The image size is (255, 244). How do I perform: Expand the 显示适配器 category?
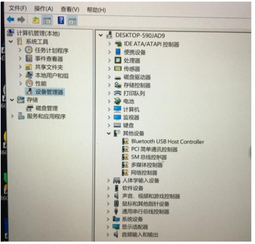coord(108,227)
